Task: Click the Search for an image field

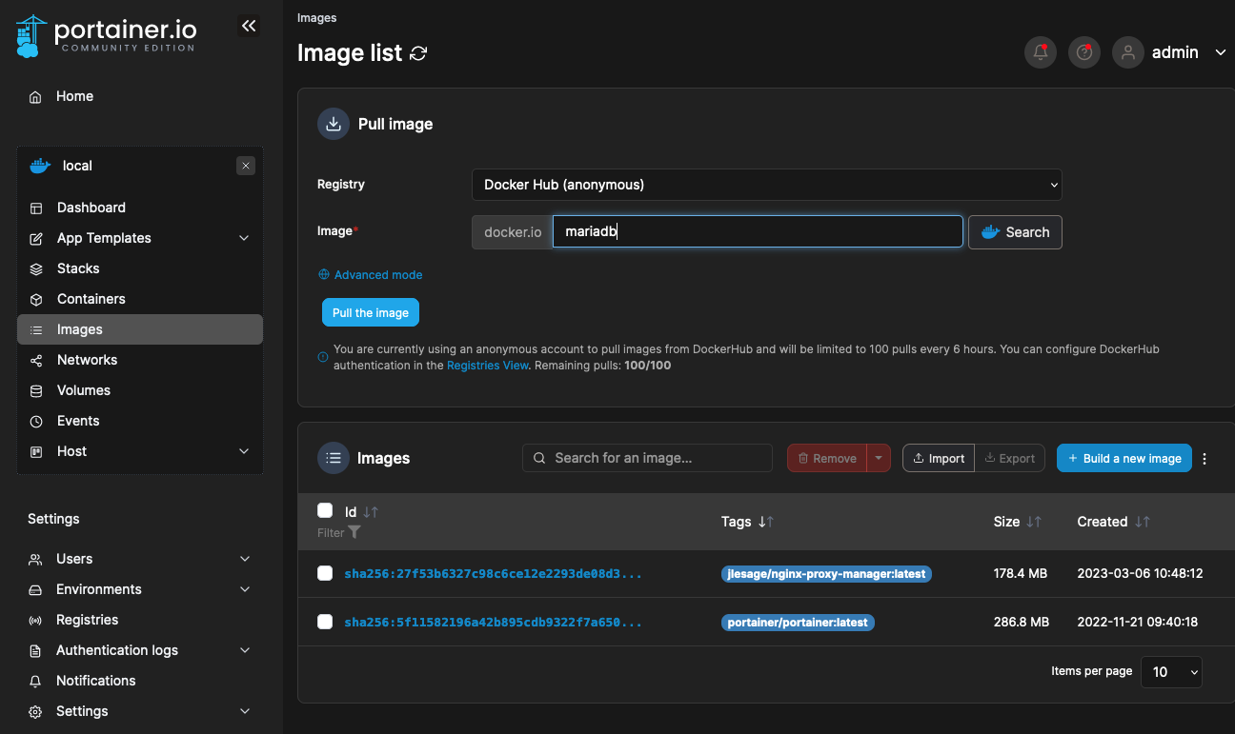Action: 647,458
